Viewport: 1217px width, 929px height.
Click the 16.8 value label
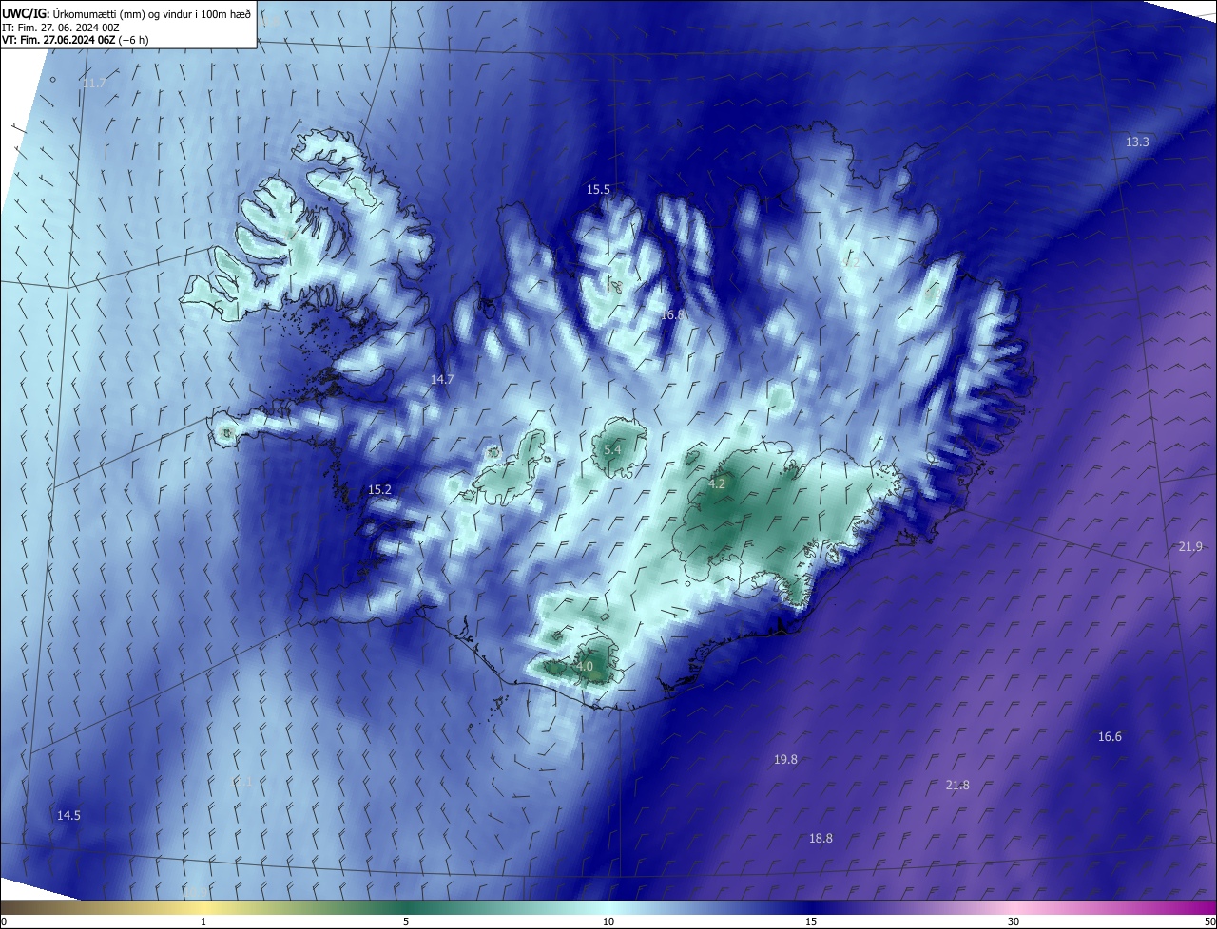672,314
